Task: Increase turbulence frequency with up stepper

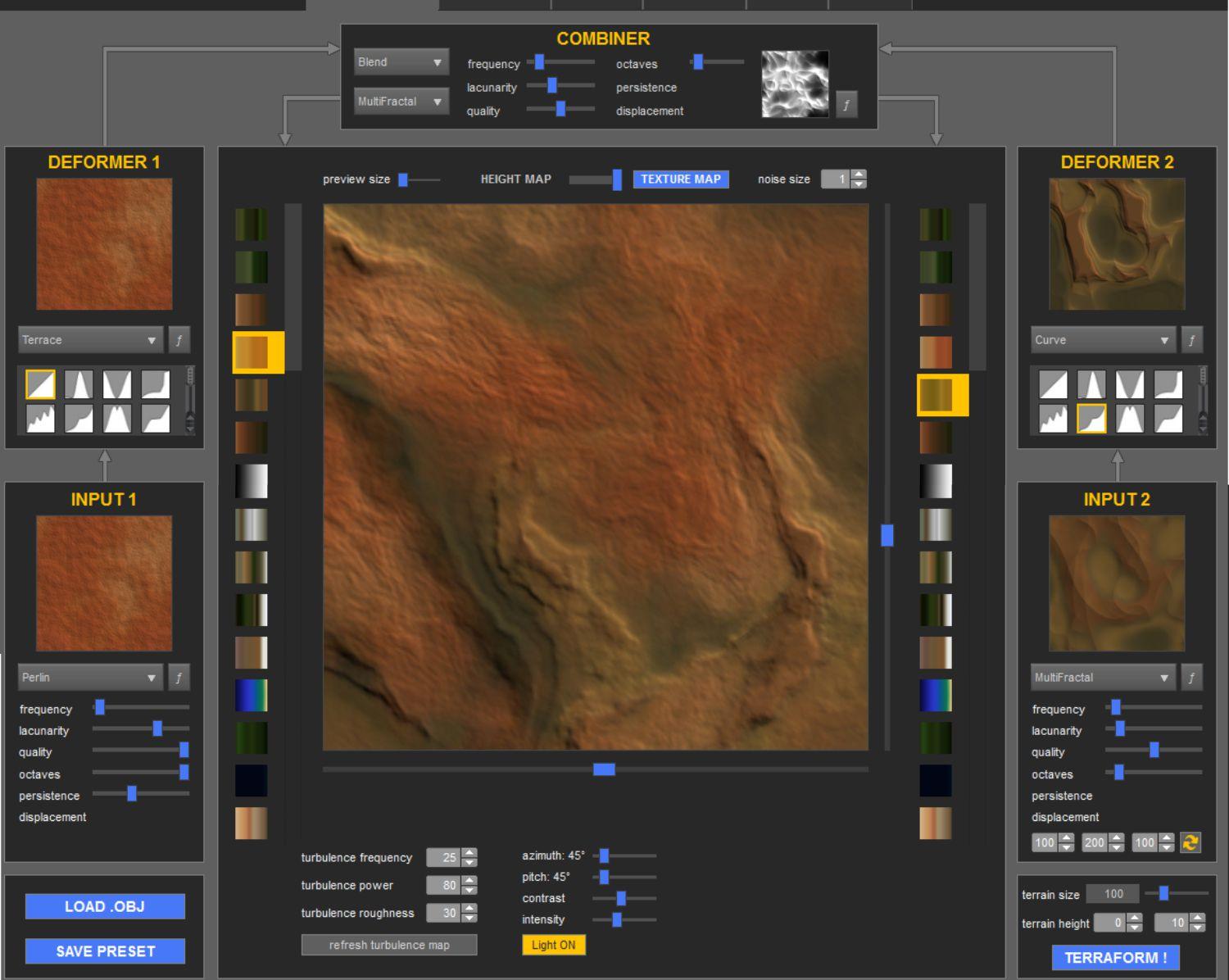Action: (469, 853)
